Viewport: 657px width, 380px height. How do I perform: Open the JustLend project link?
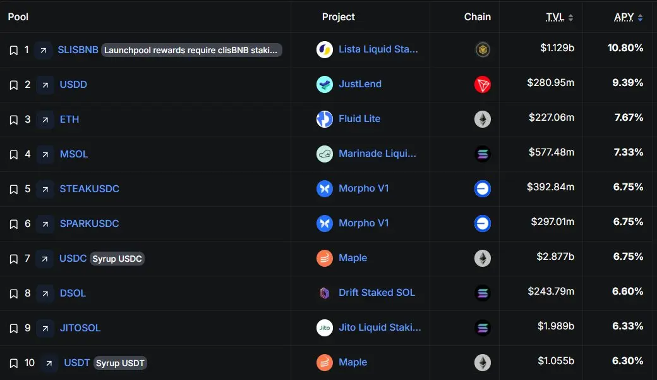(360, 84)
